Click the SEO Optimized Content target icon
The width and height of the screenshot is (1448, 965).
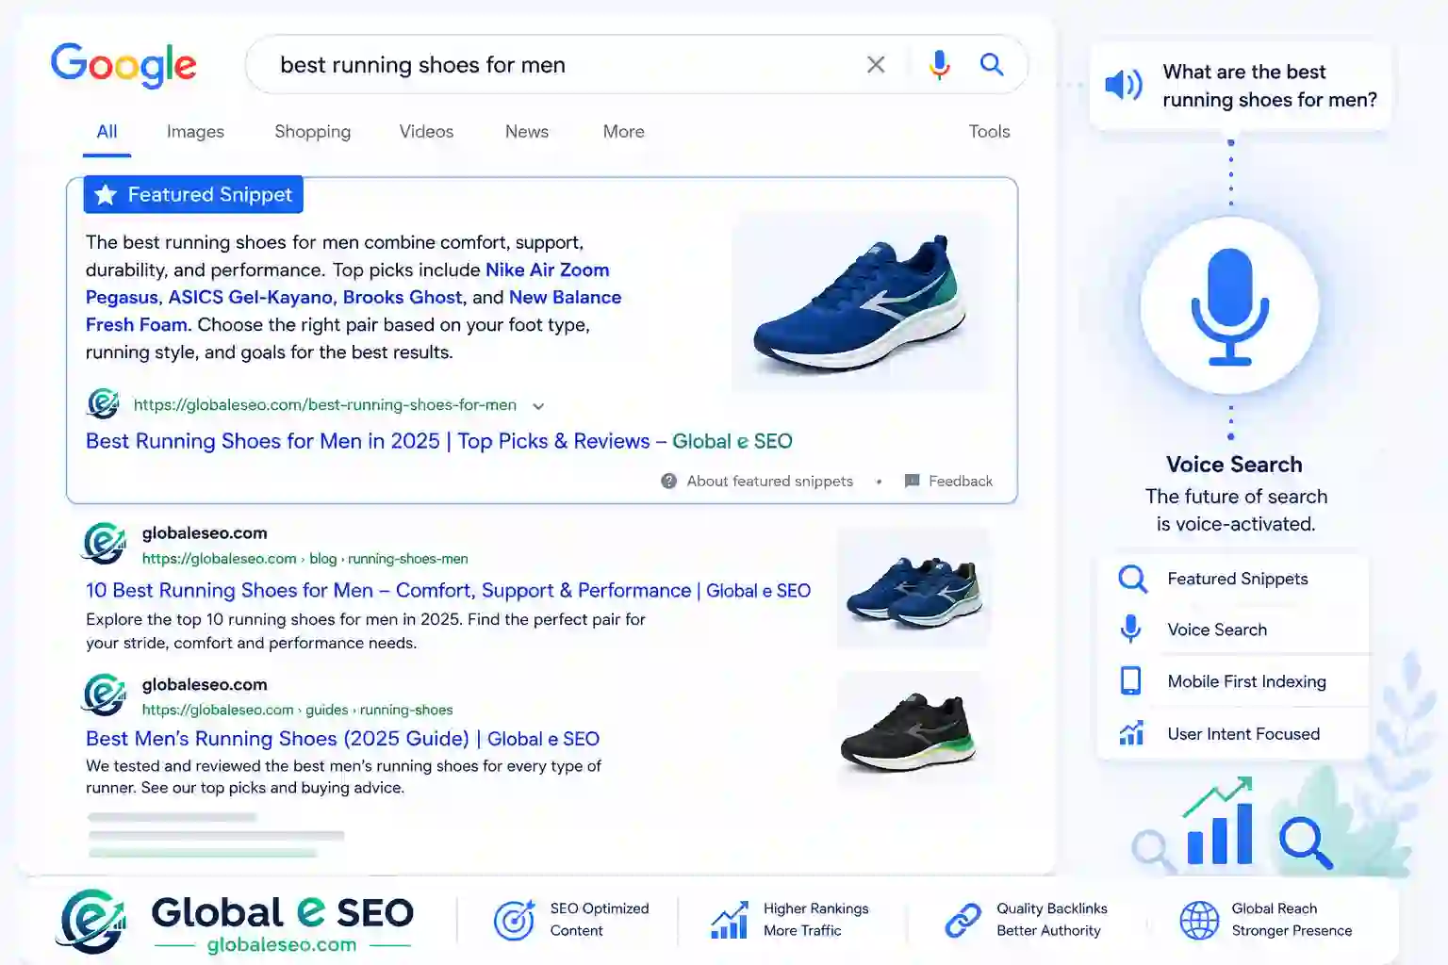point(514,920)
